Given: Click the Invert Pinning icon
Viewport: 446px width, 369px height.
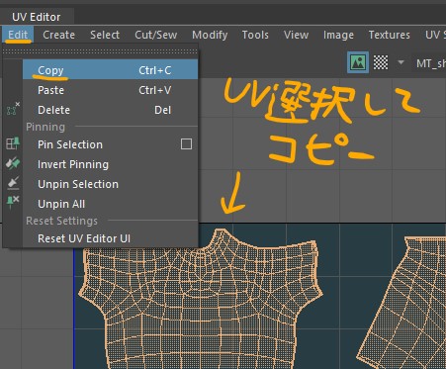Looking at the screenshot, I should (x=13, y=163).
